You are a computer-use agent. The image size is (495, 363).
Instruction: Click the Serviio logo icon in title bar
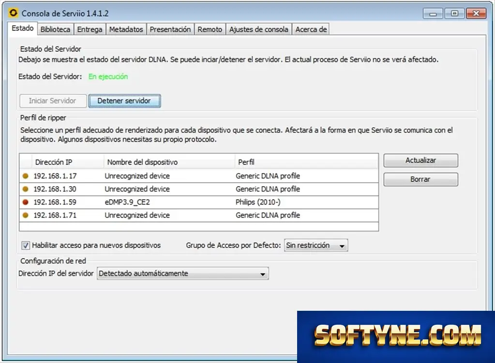(13, 13)
